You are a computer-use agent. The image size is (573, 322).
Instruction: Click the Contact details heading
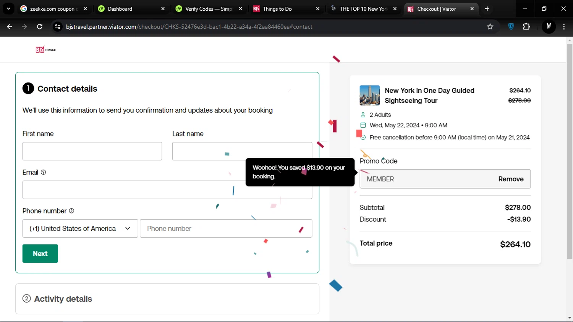(67, 89)
